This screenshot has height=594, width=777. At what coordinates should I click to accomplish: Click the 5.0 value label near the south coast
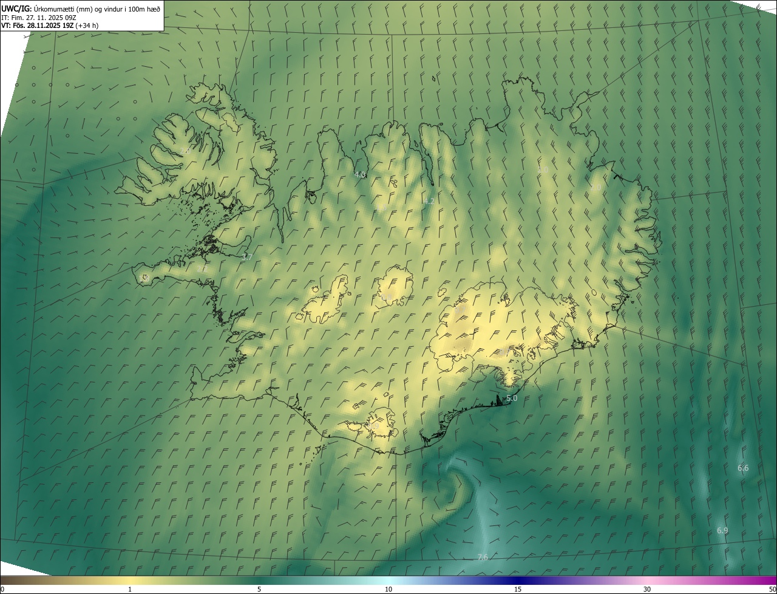point(512,398)
